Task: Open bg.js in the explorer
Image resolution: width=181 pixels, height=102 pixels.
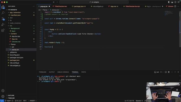Action: tap(13, 31)
